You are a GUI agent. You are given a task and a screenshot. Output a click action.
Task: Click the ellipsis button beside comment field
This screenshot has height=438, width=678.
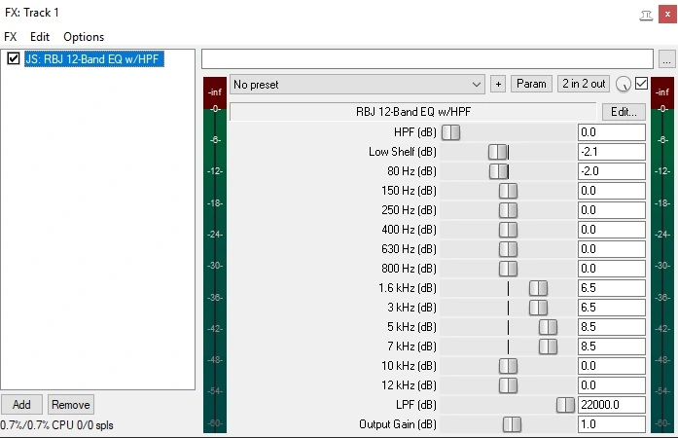(665, 59)
